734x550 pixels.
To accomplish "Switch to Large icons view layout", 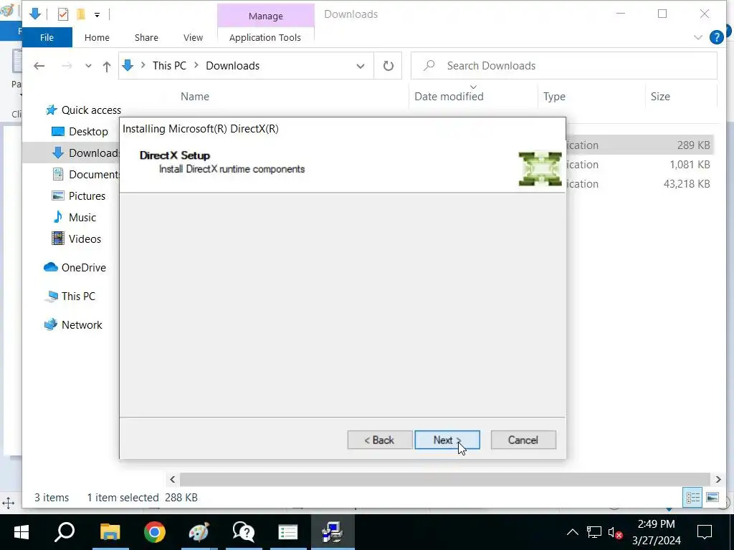I will [x=712, y=497].
